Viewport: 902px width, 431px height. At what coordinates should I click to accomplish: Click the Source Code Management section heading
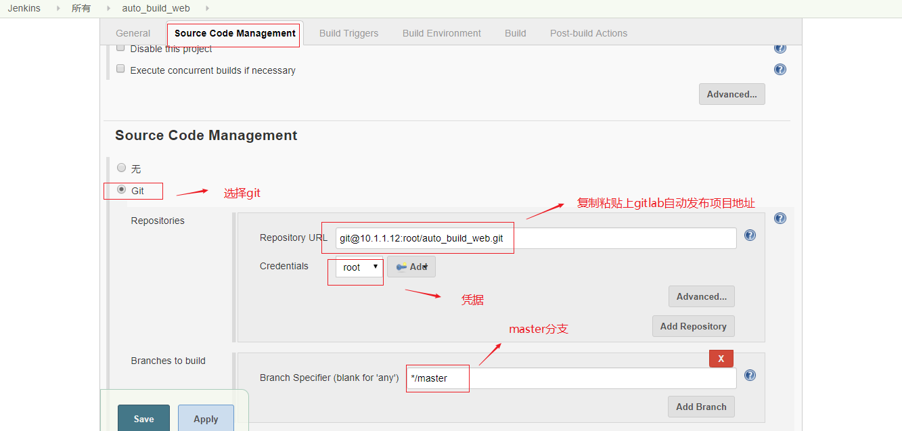click(x=206, y=135)
